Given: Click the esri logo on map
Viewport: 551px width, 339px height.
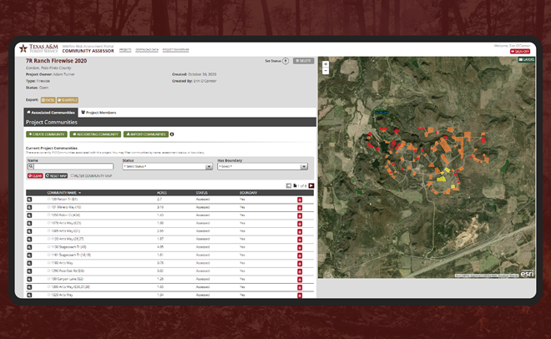Looking at the screenshot, I should tap(527, 273).
